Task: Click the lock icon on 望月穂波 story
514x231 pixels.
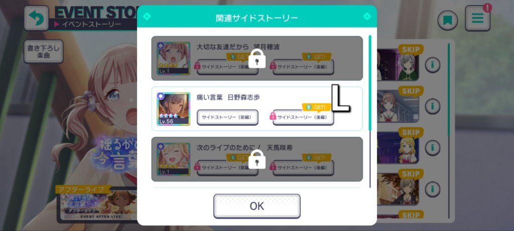Action: click(257, 59)
